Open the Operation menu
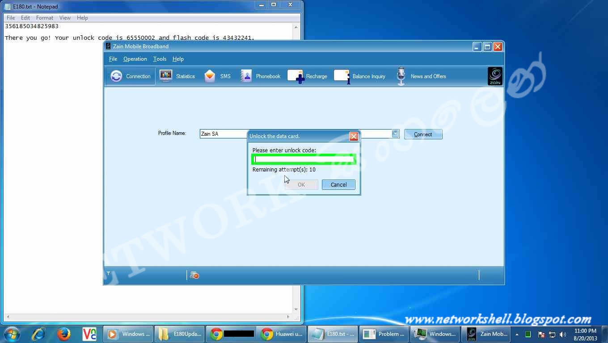 [135, 59]
